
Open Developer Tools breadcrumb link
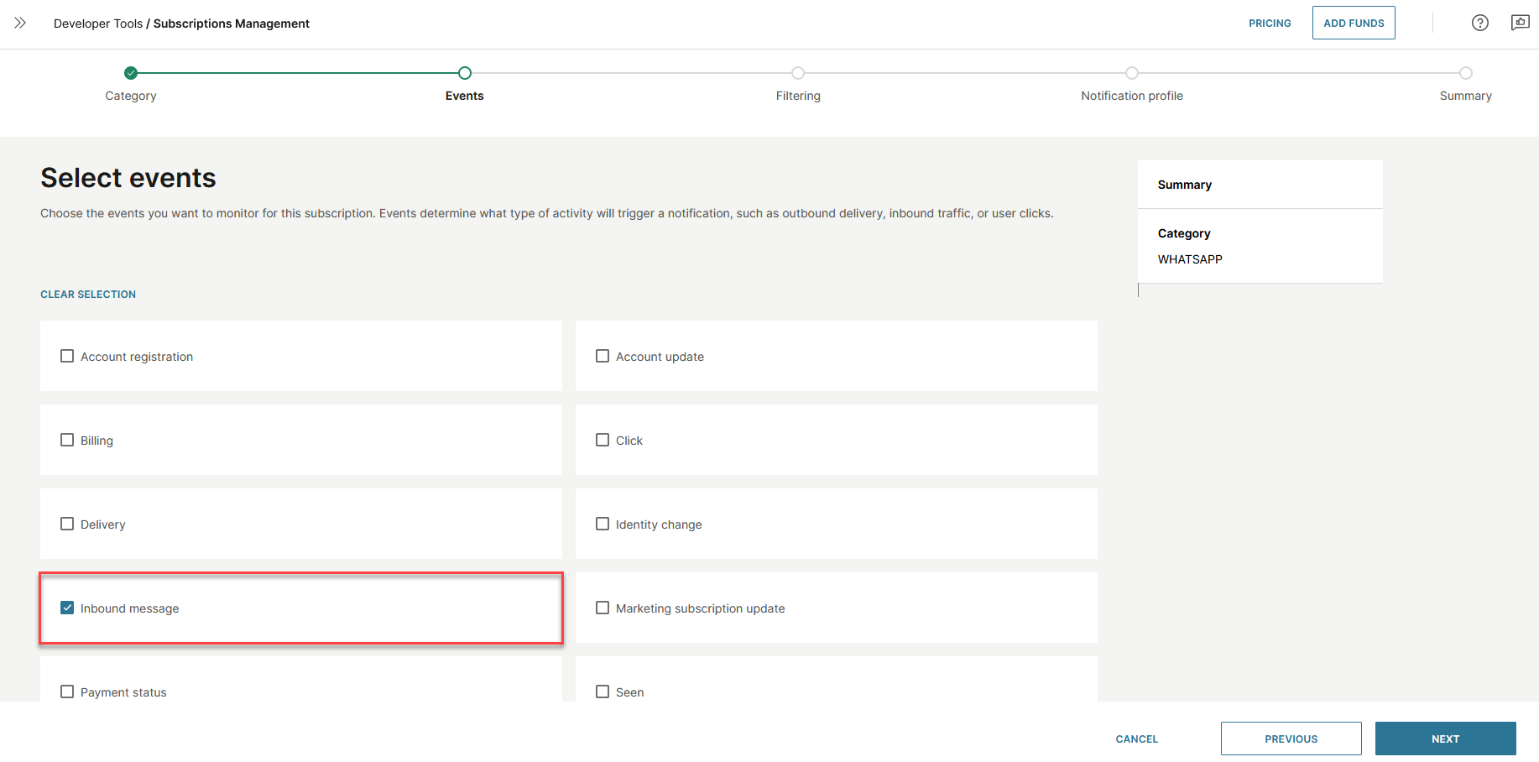pos(98,23)
